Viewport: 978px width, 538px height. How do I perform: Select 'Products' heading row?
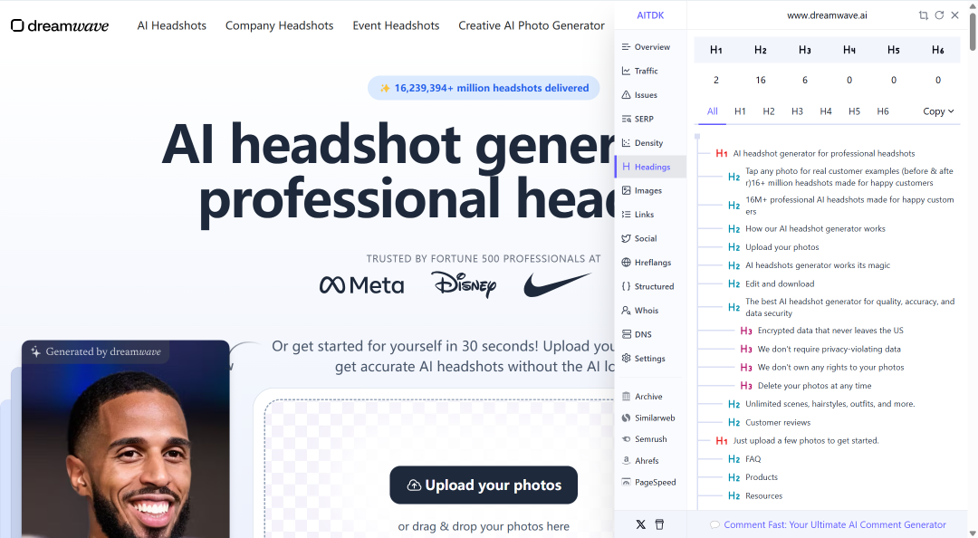[762, 477]
